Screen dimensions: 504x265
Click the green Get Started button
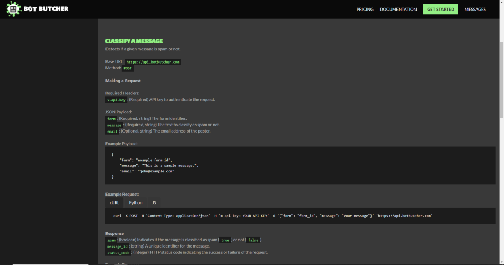click(440, 10)
